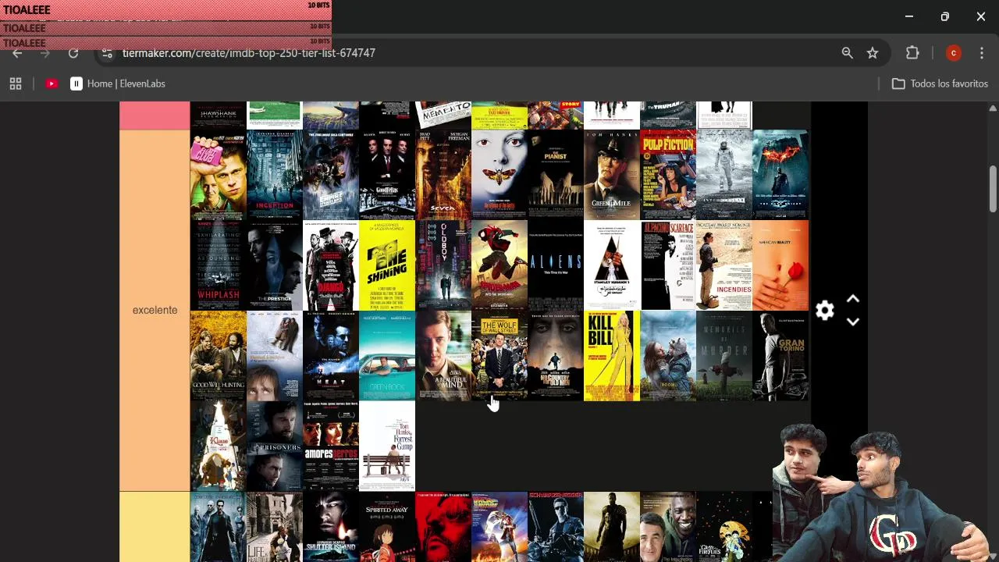
Task: Move the excelente row down
Action: [x=853, y=322]
